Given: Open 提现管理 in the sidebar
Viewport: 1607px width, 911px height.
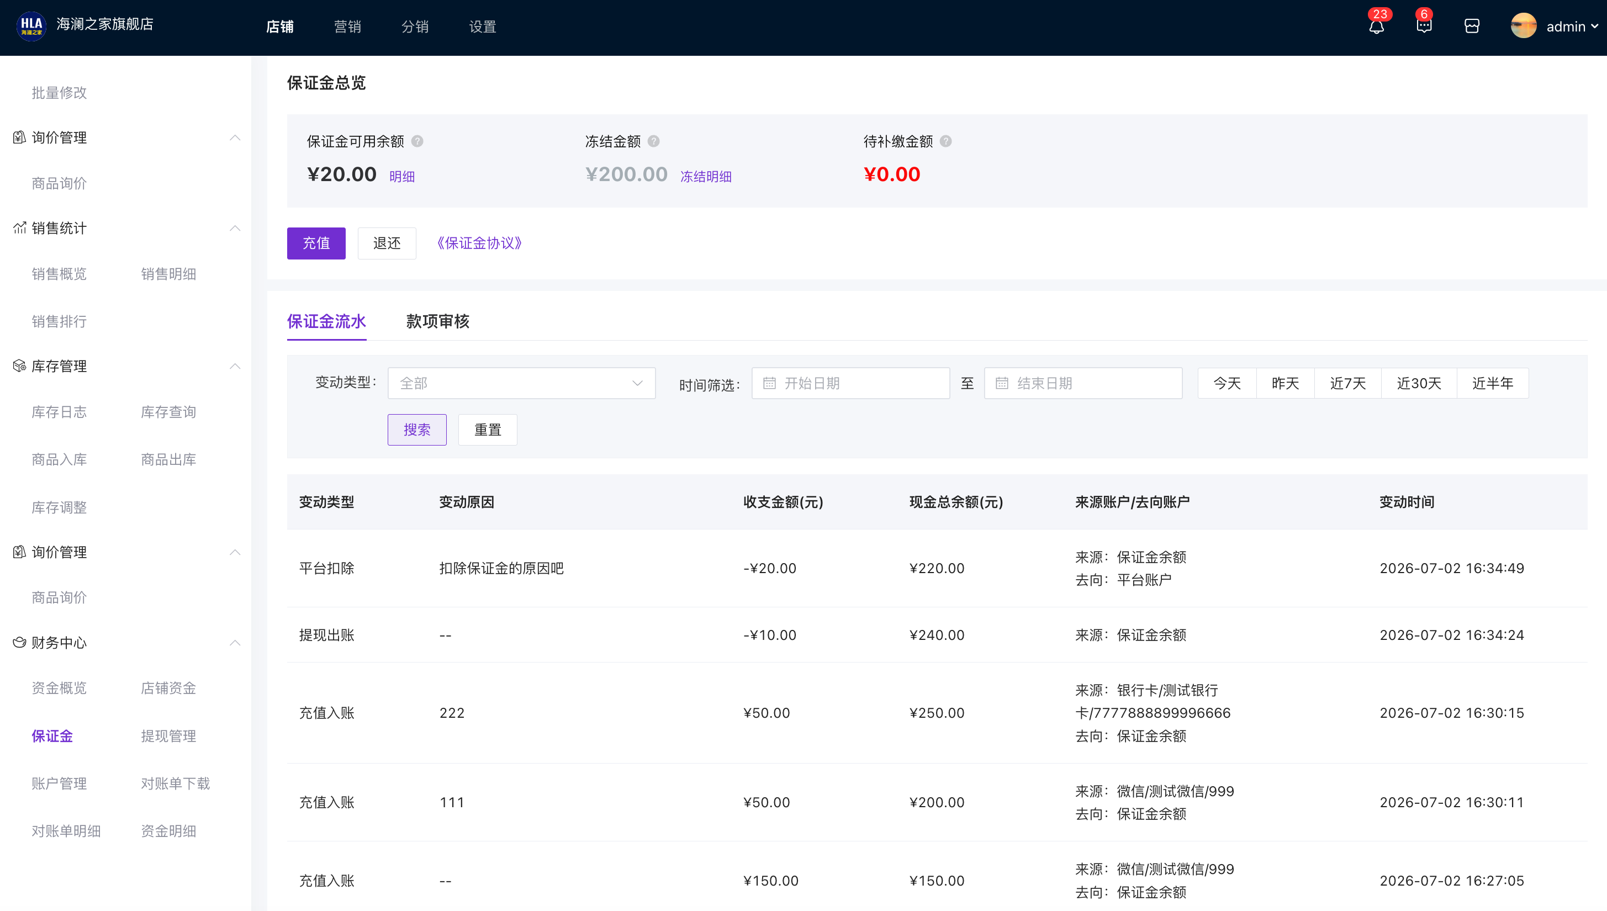Looking at the screenshot, I should tap(168, 737).
